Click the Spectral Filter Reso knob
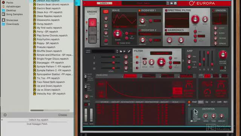 pos(205,19)
